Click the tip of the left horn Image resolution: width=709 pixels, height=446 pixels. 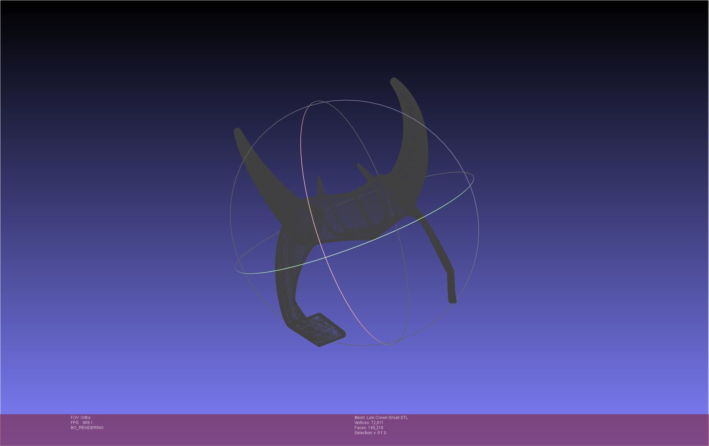point(237,131)
